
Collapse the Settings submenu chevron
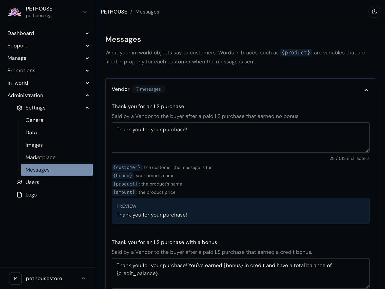coord(87,108)
